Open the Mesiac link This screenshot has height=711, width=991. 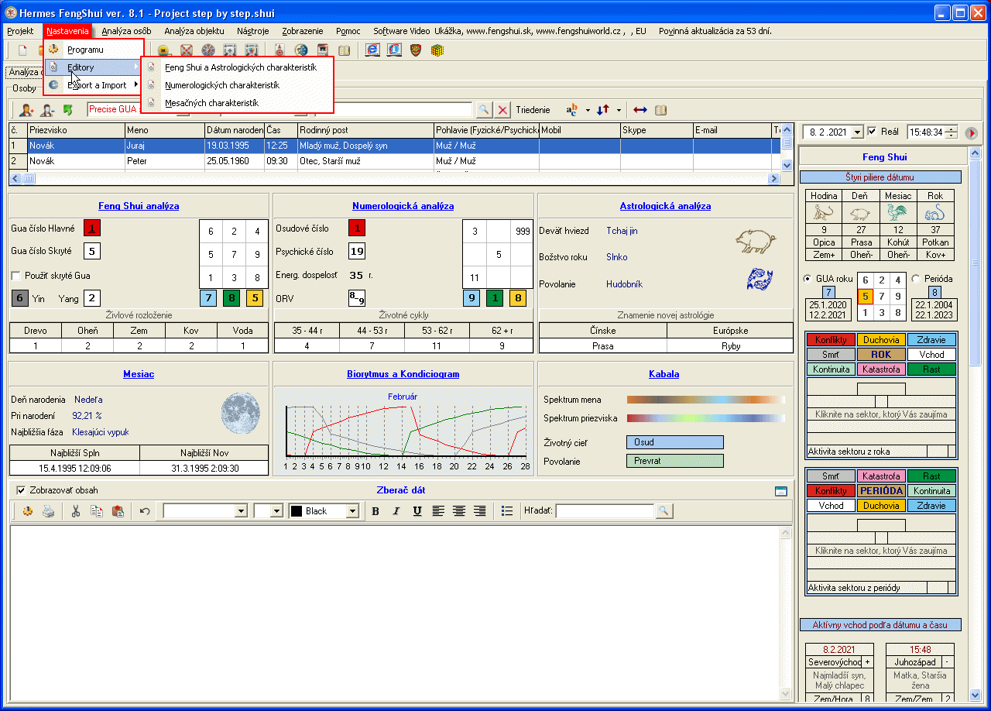[x=139, y=374]
